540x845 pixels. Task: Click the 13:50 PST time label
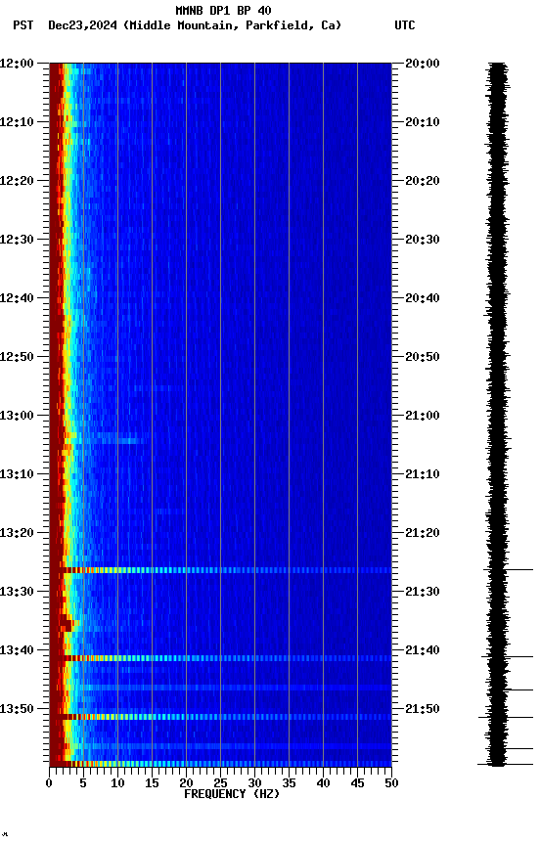pyautogui.click(x=17, y=709)
